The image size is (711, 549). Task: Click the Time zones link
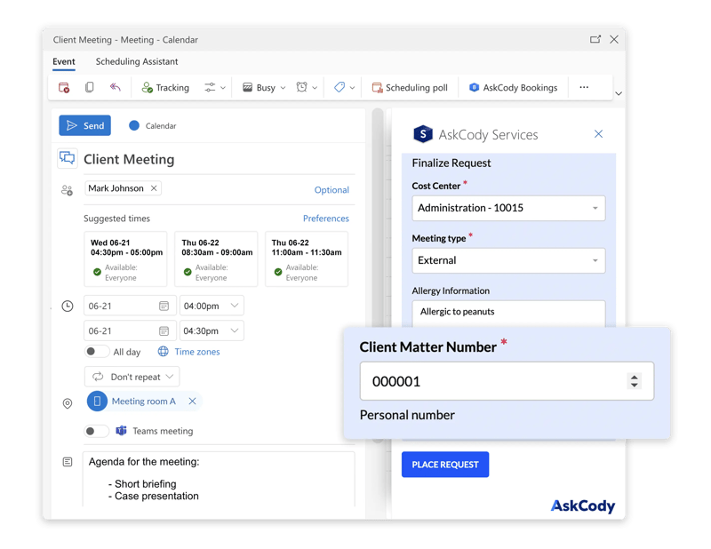click(197, 352)
